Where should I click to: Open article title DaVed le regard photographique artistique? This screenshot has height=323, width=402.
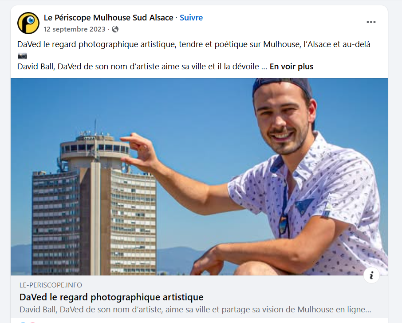111,297
